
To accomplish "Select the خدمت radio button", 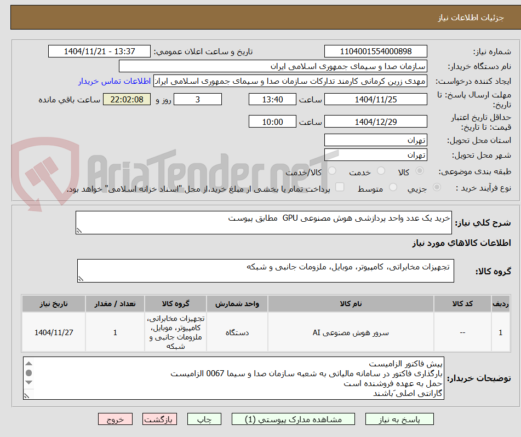I will pyautogui.click(x=381, y=171).
